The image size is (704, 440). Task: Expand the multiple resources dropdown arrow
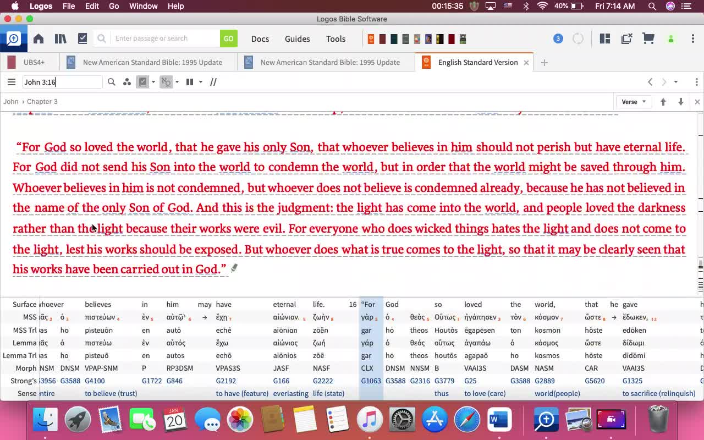pyautogui.click(x=201, y=82)
